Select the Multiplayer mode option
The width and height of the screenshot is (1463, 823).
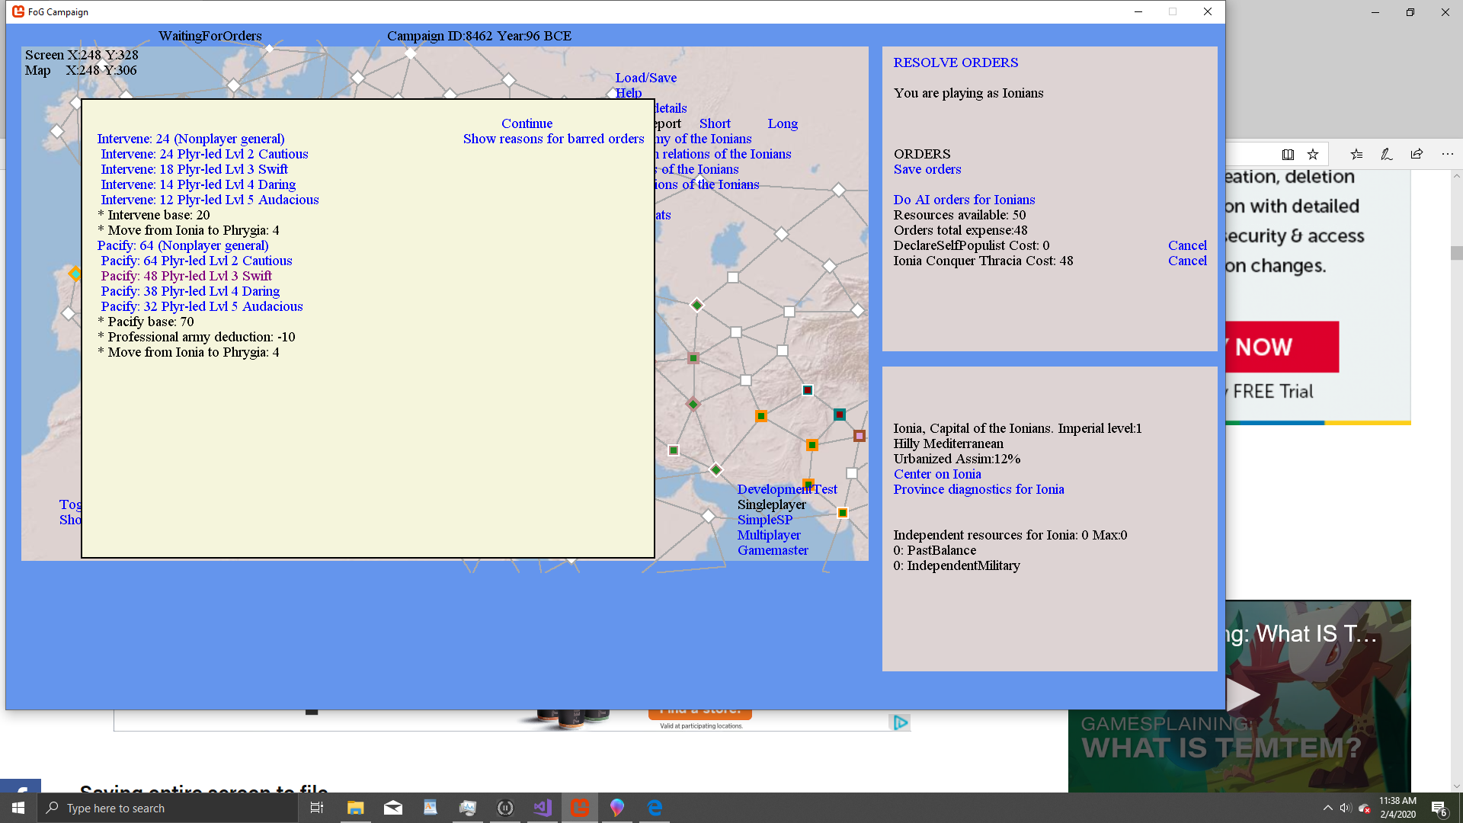tap(768, 535)
